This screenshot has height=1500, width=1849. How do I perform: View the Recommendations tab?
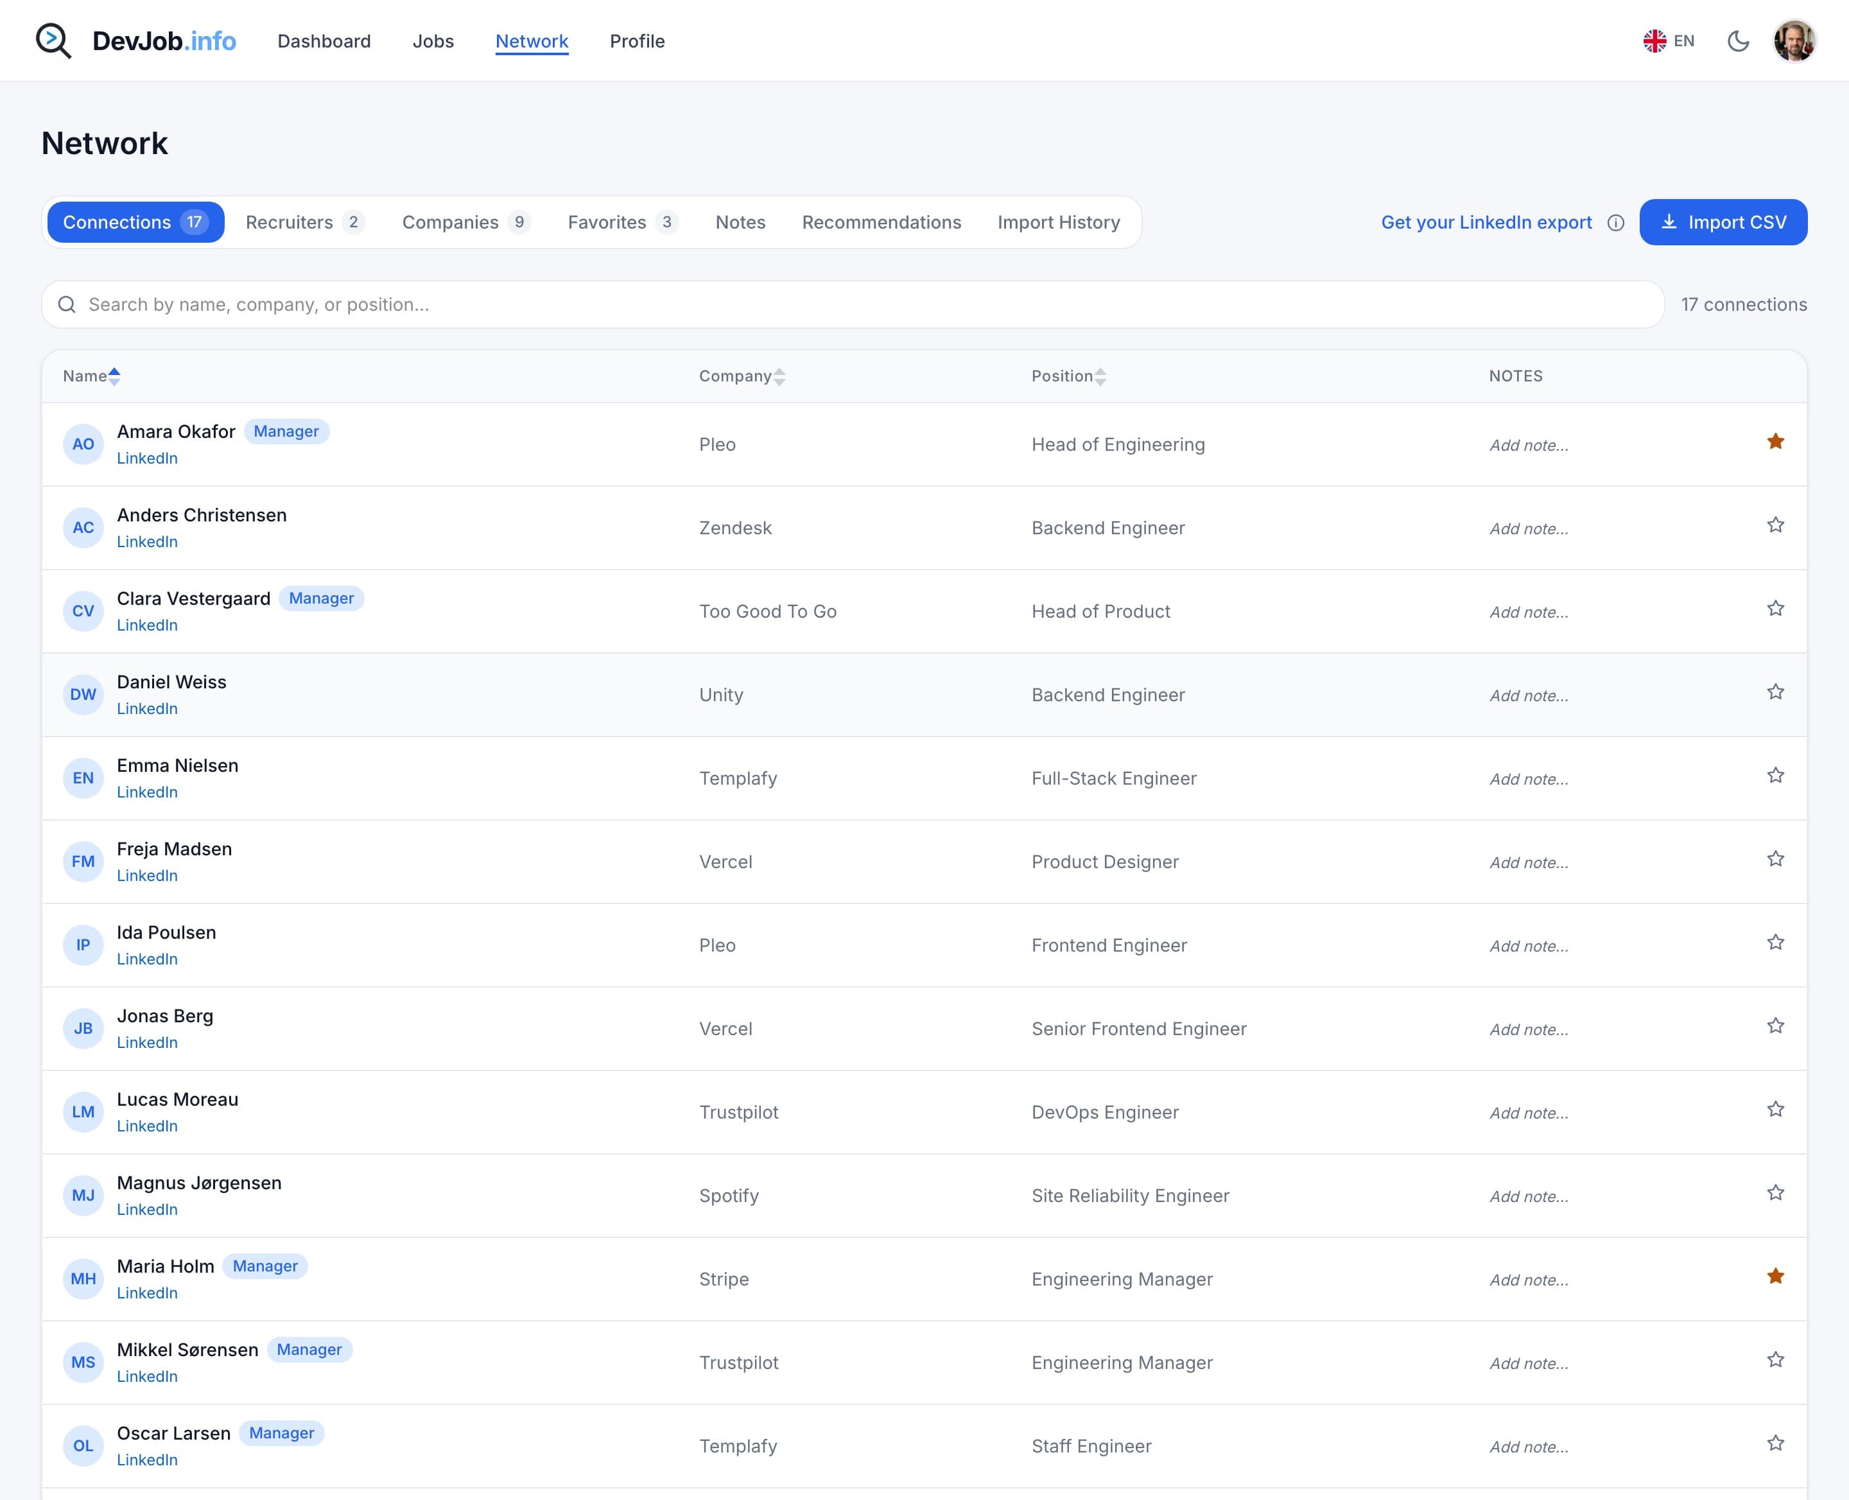coord(881,222)
